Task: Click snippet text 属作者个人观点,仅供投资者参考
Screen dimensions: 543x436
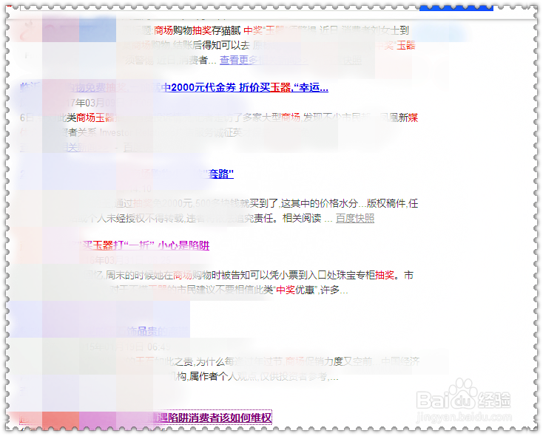Action: (x=257, y=376)
